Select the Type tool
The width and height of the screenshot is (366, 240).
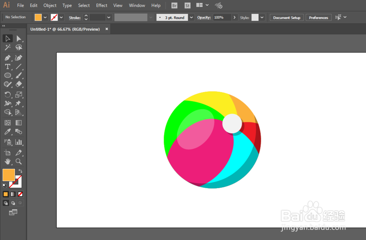click(x=7, y=67)
